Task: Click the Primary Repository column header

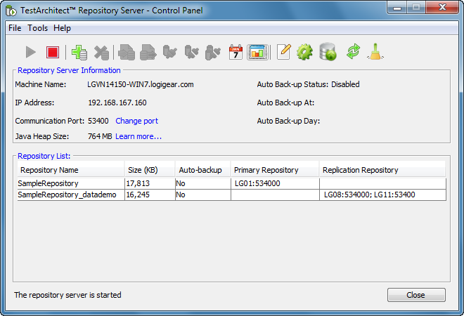Action: [275, 170]
